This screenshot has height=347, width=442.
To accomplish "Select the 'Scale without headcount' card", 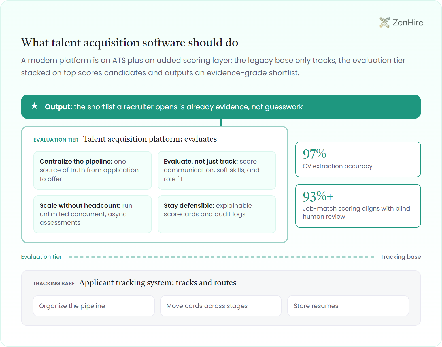I will pos(93,214).
